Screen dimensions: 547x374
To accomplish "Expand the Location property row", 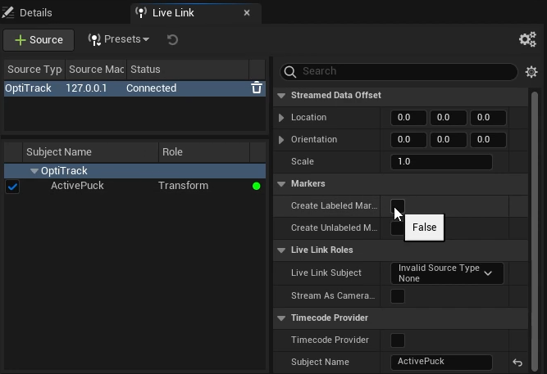I will 282,118.
